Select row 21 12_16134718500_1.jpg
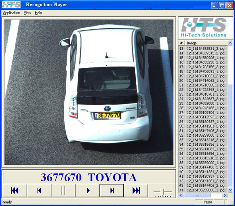235x206 pixels. 203,85
